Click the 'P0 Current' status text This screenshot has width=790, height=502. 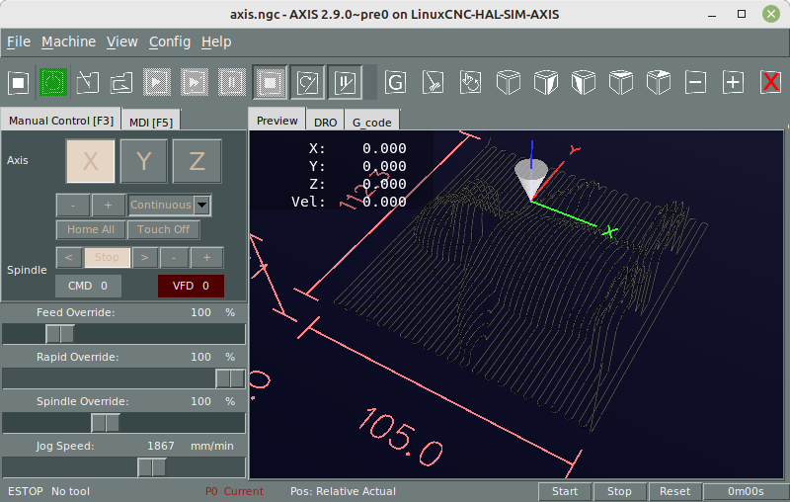pyautogui.click(x=234, y=491)
